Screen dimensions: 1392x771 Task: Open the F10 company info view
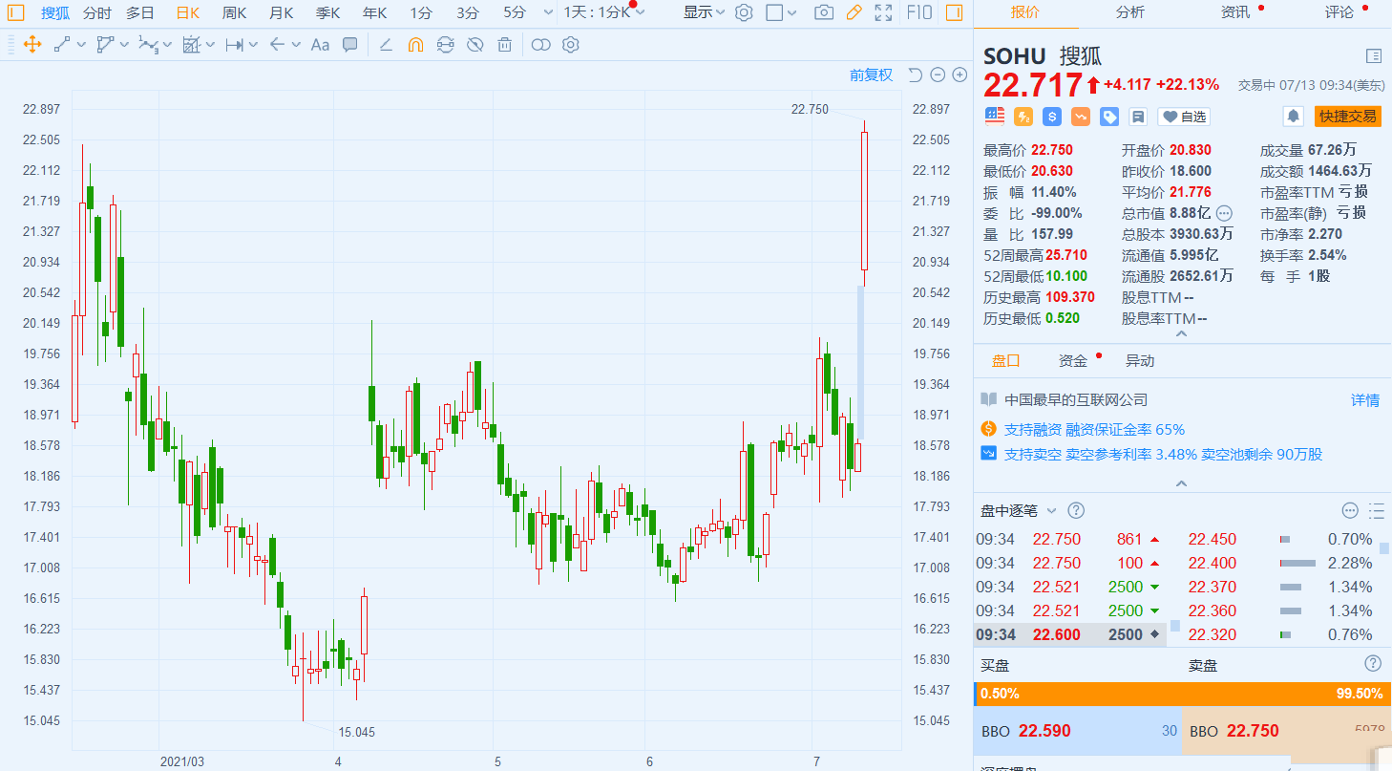(918, 12)
